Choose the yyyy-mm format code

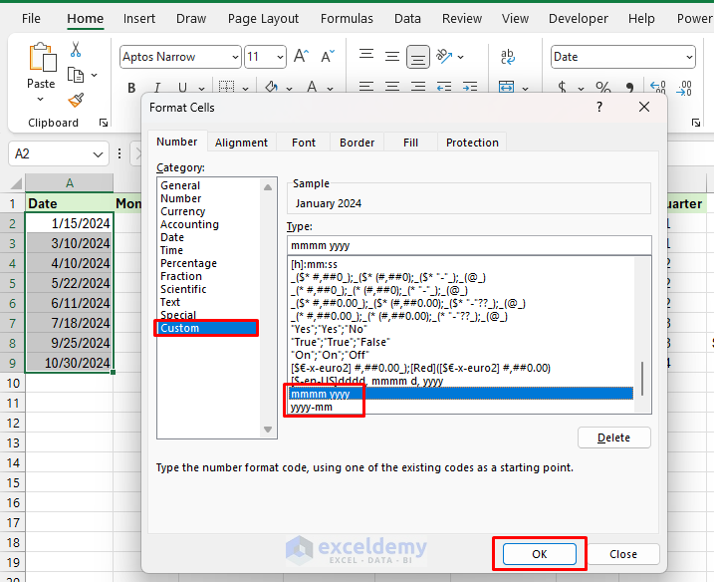coord(312,407)
